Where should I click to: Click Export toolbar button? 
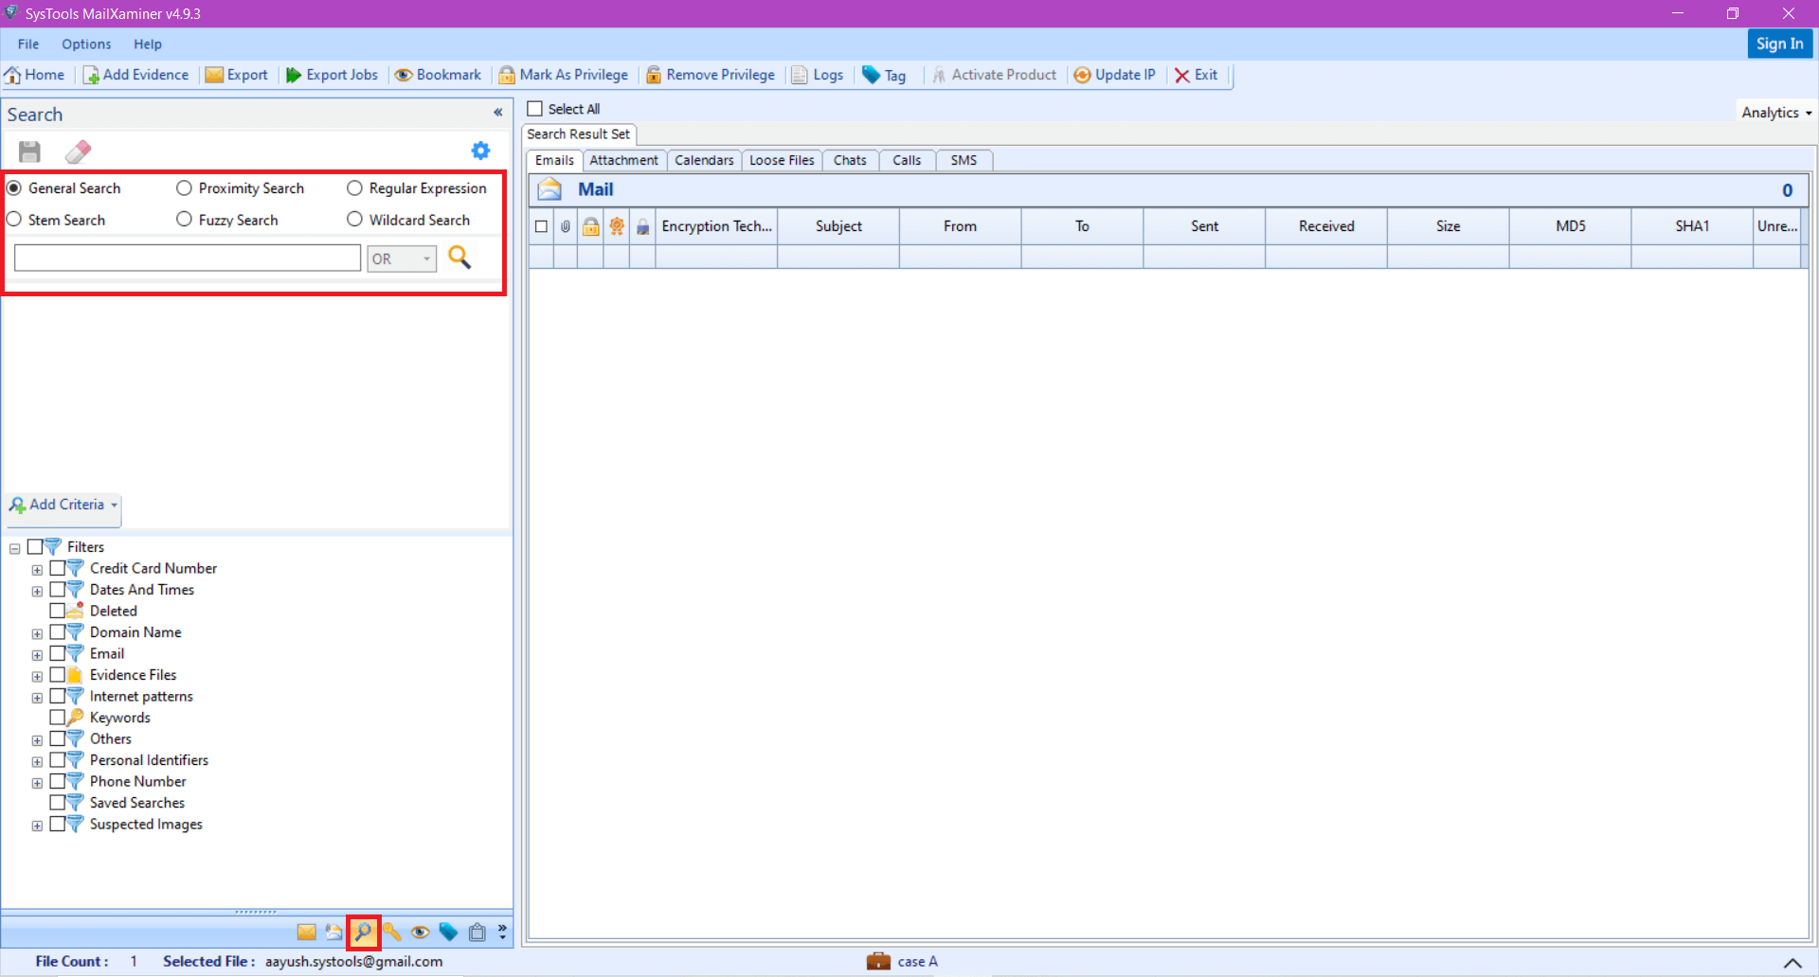point(237,75)
